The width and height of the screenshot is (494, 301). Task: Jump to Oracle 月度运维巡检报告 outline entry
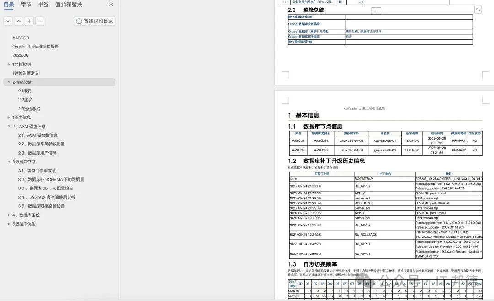(36, 47)
